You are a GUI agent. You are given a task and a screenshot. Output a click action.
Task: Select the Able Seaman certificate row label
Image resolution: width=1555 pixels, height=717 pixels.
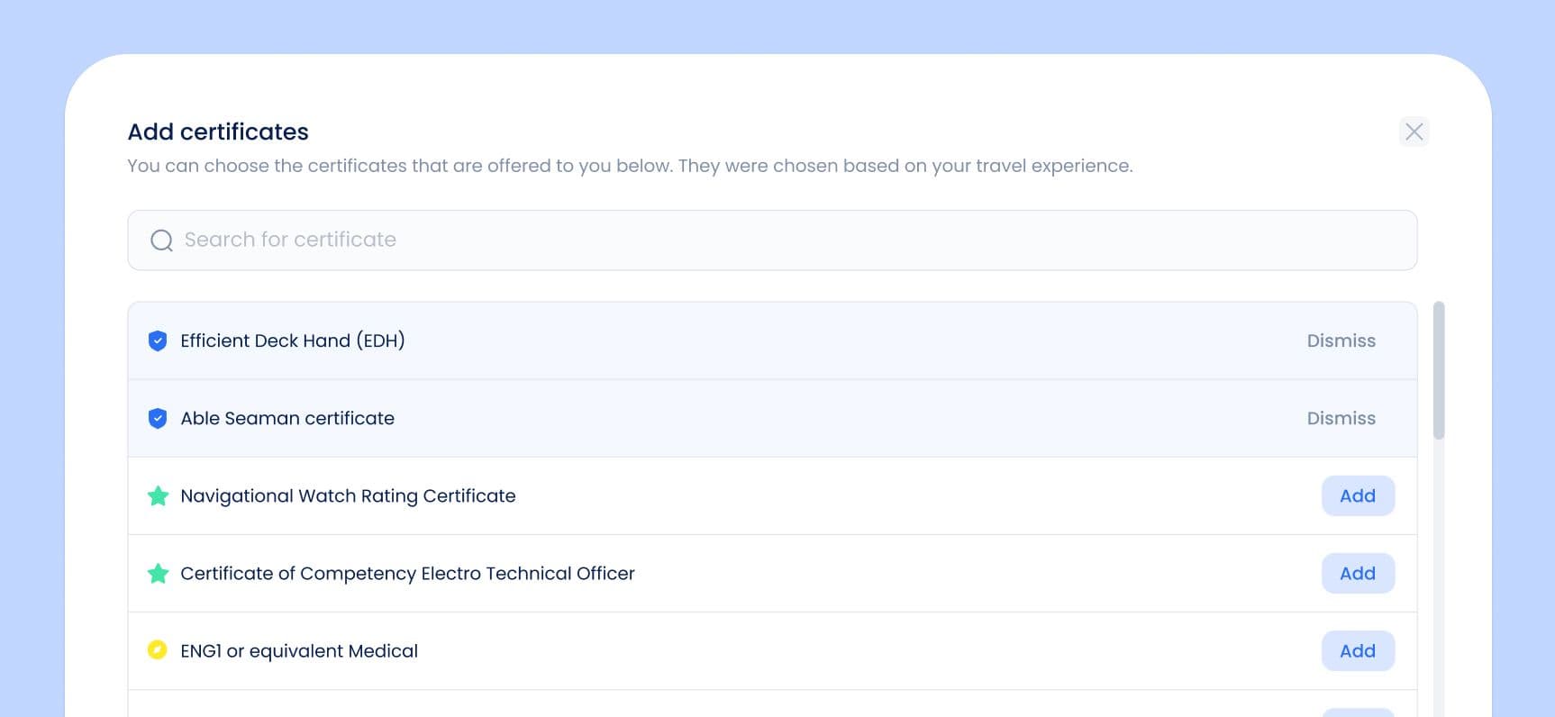(286, 418)
